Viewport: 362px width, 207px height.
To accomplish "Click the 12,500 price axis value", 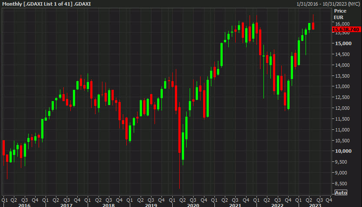I will coord(342,97).
